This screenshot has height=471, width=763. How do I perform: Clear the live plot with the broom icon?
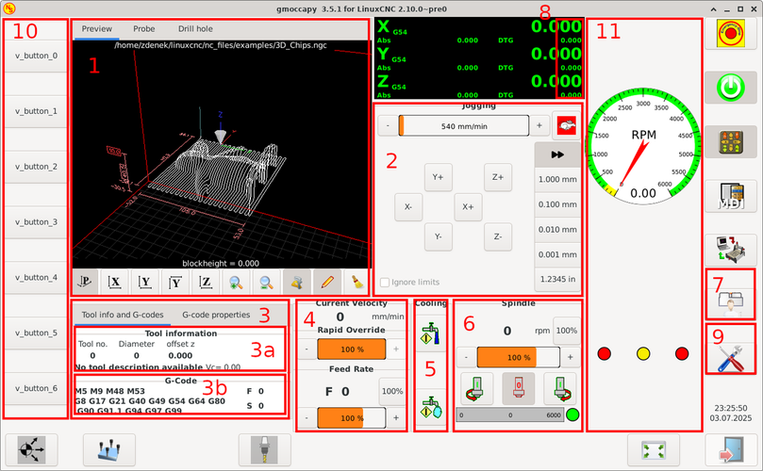(x=357, y=281)
